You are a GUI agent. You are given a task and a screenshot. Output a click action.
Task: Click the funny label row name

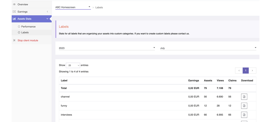pyautogui.click(x=64, y=105)
